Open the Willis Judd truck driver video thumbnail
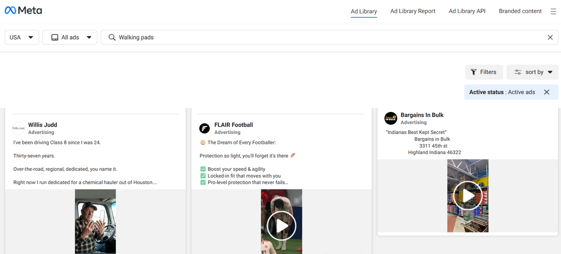Screen dimensions: 561x254 95,221
